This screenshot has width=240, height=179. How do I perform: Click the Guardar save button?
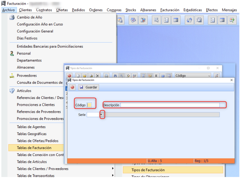88,87
